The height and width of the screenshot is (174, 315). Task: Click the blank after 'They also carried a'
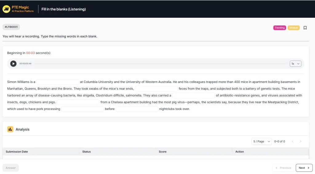[x=193, y=96]
